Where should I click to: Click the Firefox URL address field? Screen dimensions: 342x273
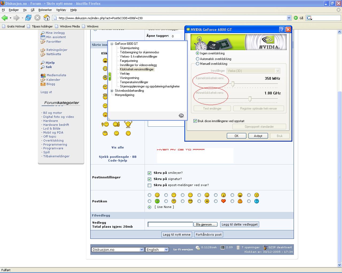point(169,18)
